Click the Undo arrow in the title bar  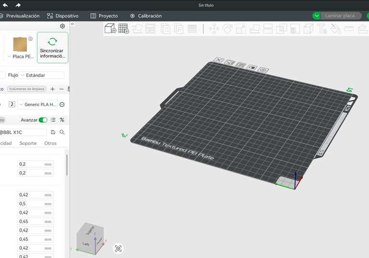(x=5, y=5)
